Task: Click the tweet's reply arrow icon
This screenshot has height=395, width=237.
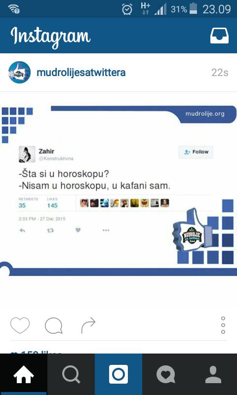Action: click(22, 230)
